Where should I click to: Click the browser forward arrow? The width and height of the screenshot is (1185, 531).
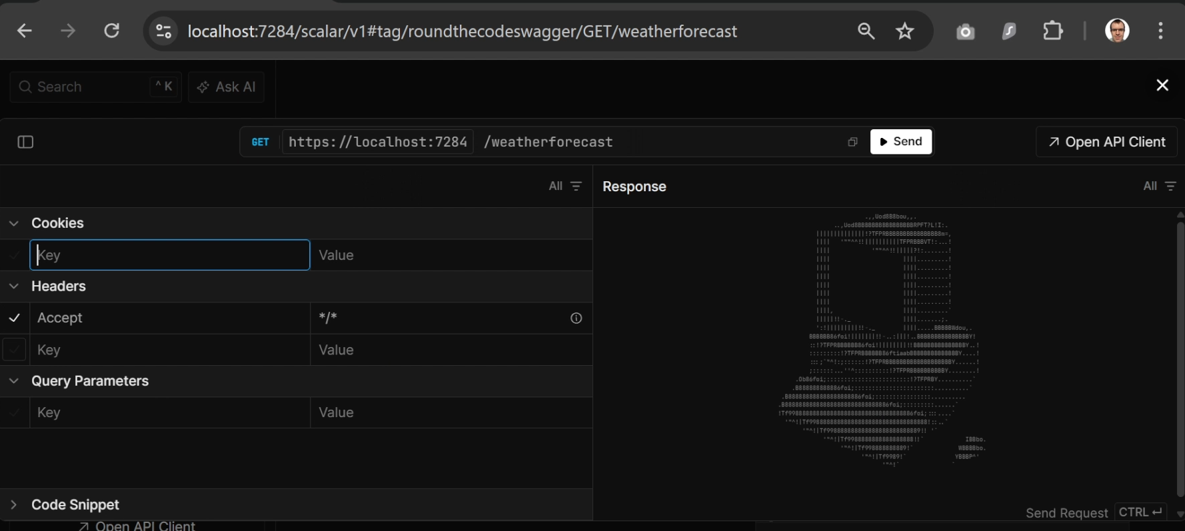(x=68, y=31)
